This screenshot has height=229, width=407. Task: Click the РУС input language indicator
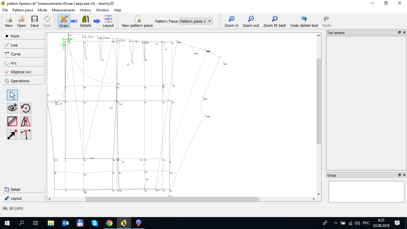pyautogui.click(x=366, y=223)
